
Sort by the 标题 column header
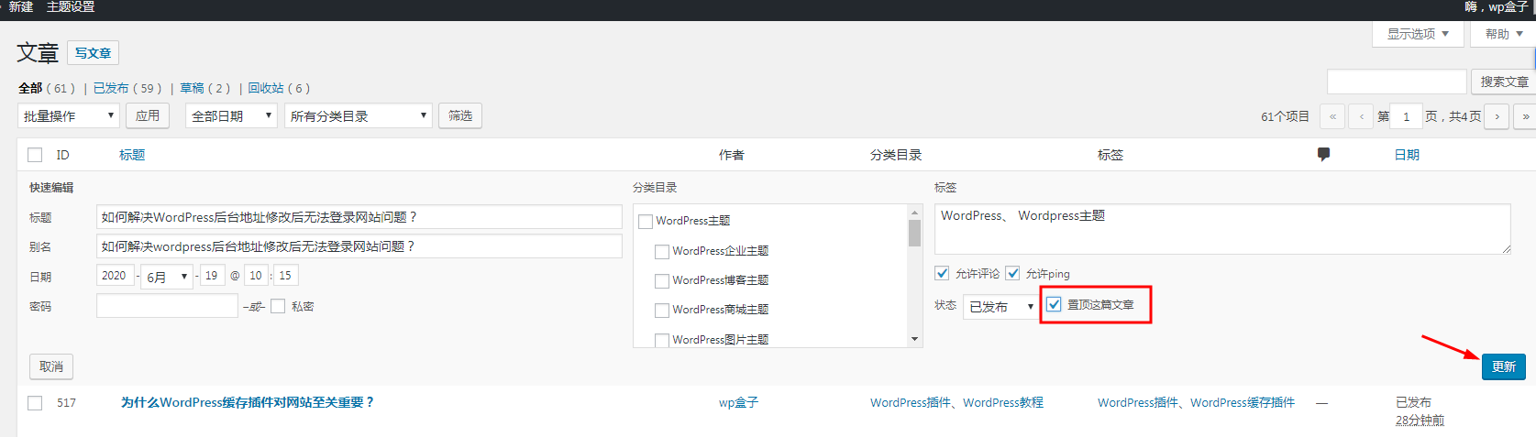click(x=132, y=155)
